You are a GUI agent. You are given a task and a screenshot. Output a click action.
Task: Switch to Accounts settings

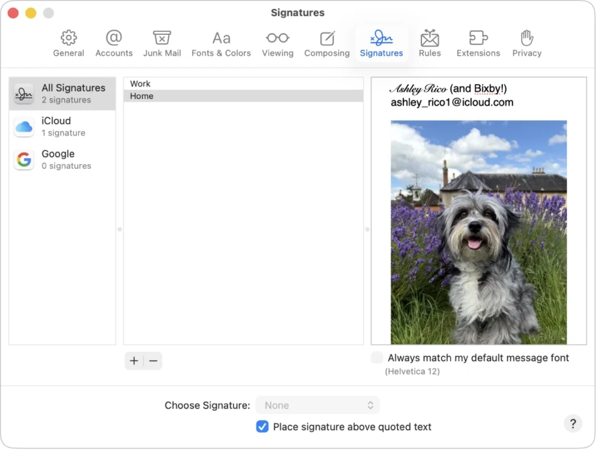click(x=113, y=42)
